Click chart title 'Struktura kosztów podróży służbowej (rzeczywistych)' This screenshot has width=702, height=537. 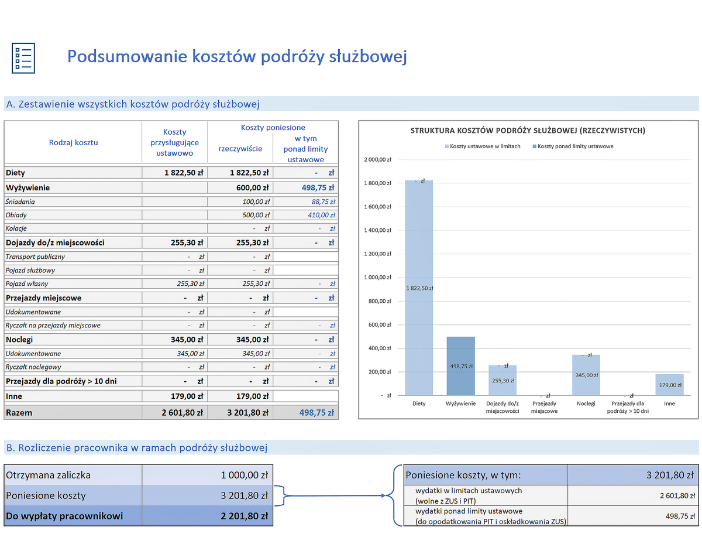(x=528, y=131)
